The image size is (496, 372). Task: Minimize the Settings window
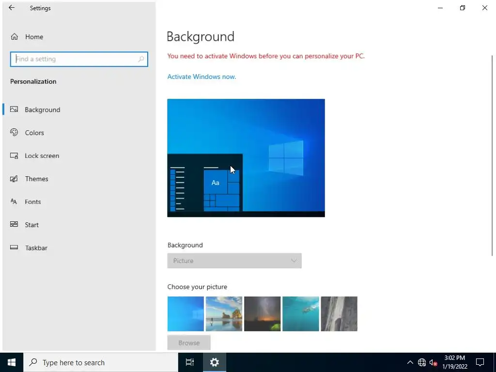440,8
